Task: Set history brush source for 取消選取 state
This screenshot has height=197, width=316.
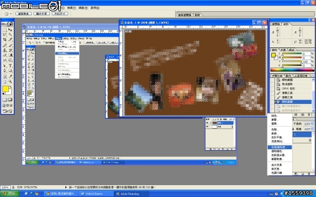Action: coord(272,84)
